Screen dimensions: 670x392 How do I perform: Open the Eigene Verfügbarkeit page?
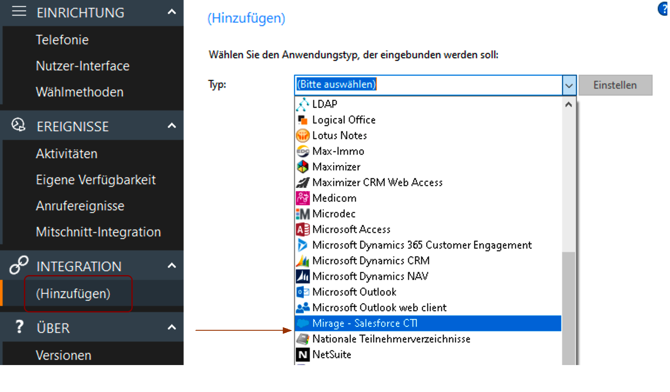tap(96, 179)
